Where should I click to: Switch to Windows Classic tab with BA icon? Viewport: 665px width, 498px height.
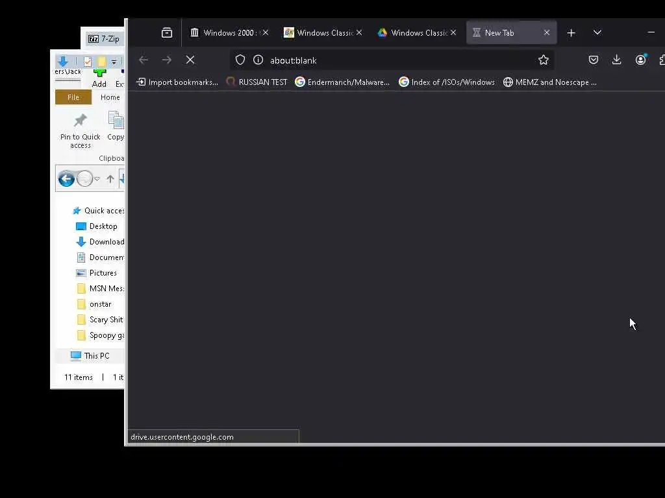pyautogui.click(x=323, y=32)
